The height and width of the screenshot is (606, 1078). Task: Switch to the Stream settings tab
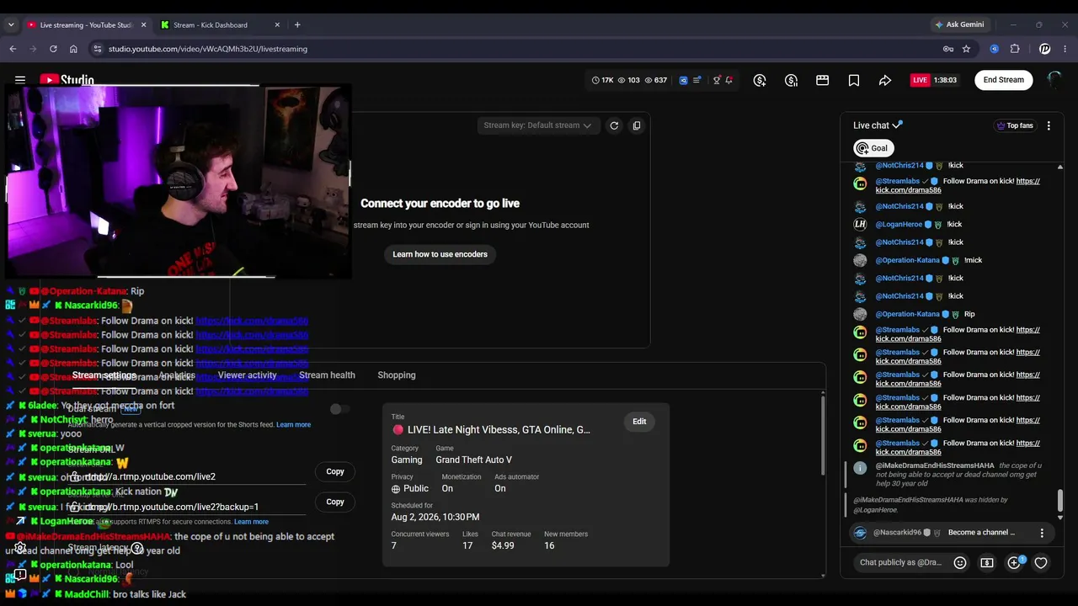pos(104,375)
